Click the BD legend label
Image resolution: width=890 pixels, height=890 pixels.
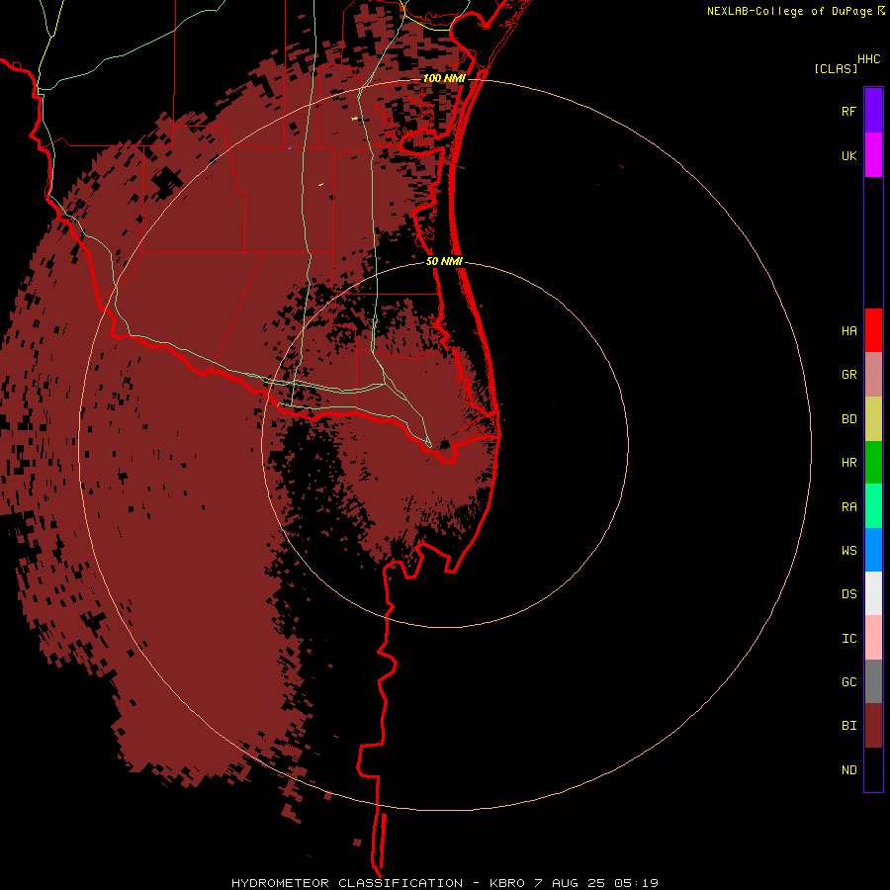848,419
